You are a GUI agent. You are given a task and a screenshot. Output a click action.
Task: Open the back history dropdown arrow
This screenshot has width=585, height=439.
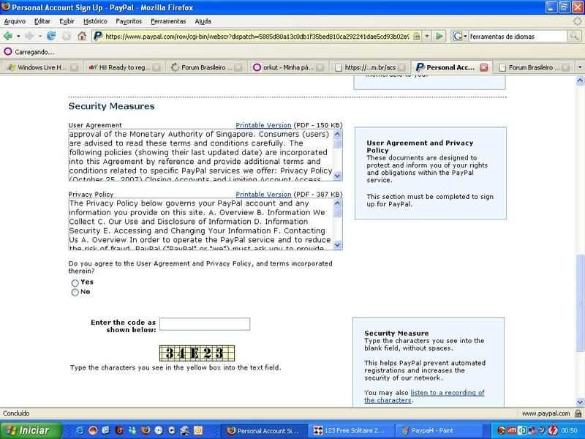(18, 36)
